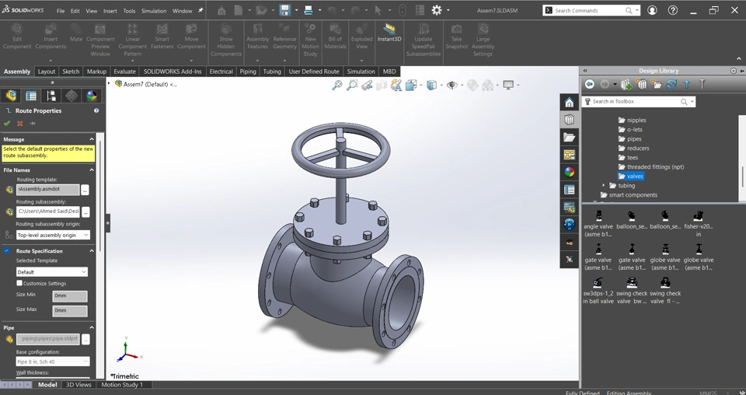Collapse the File Names section

coord(91,170)
